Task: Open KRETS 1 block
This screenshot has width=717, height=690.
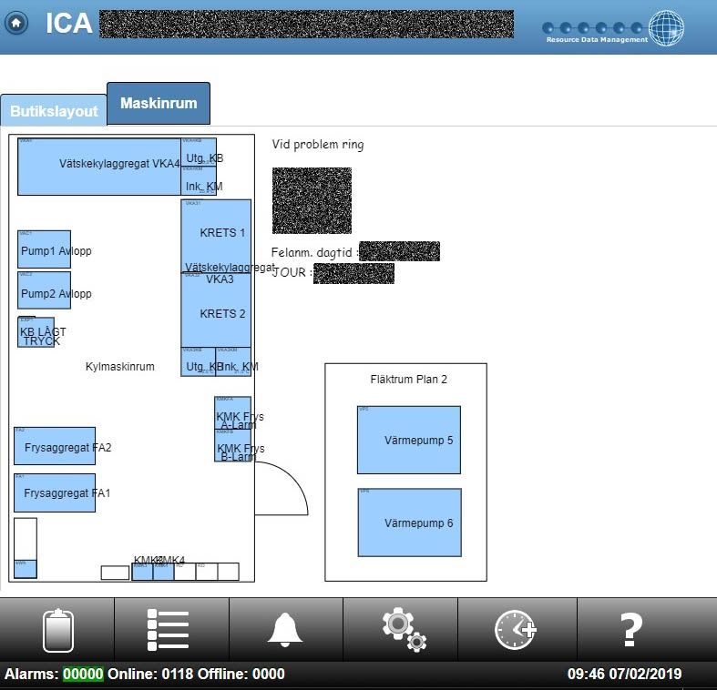Action: point(216,235)
